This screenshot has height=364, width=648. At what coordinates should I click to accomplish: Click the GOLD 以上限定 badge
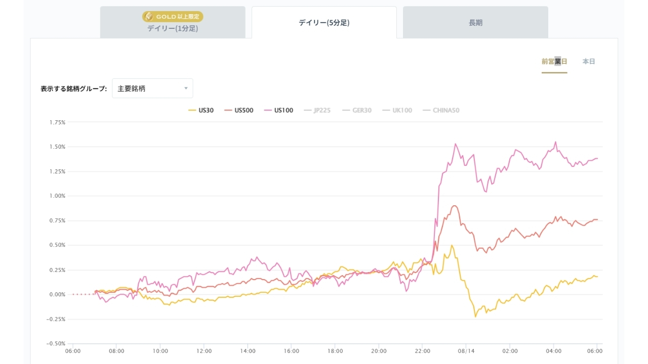173,17
